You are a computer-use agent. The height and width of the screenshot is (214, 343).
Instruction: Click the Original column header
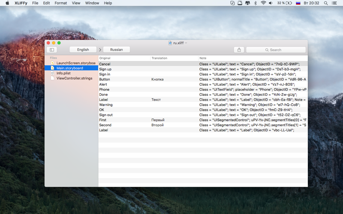(x=124, y=58)
